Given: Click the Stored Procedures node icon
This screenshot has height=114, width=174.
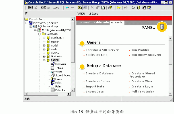Looking at the screenshot, I should tap(53, 76).
